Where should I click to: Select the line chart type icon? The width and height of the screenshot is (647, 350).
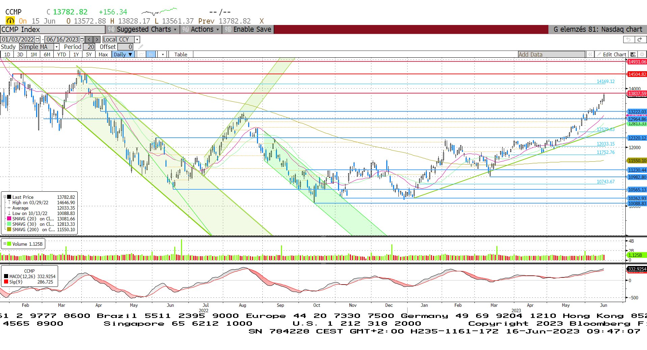[x=141, y=54]
